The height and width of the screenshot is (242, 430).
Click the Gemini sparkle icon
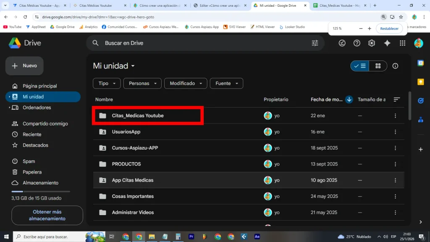pos(387,43)
